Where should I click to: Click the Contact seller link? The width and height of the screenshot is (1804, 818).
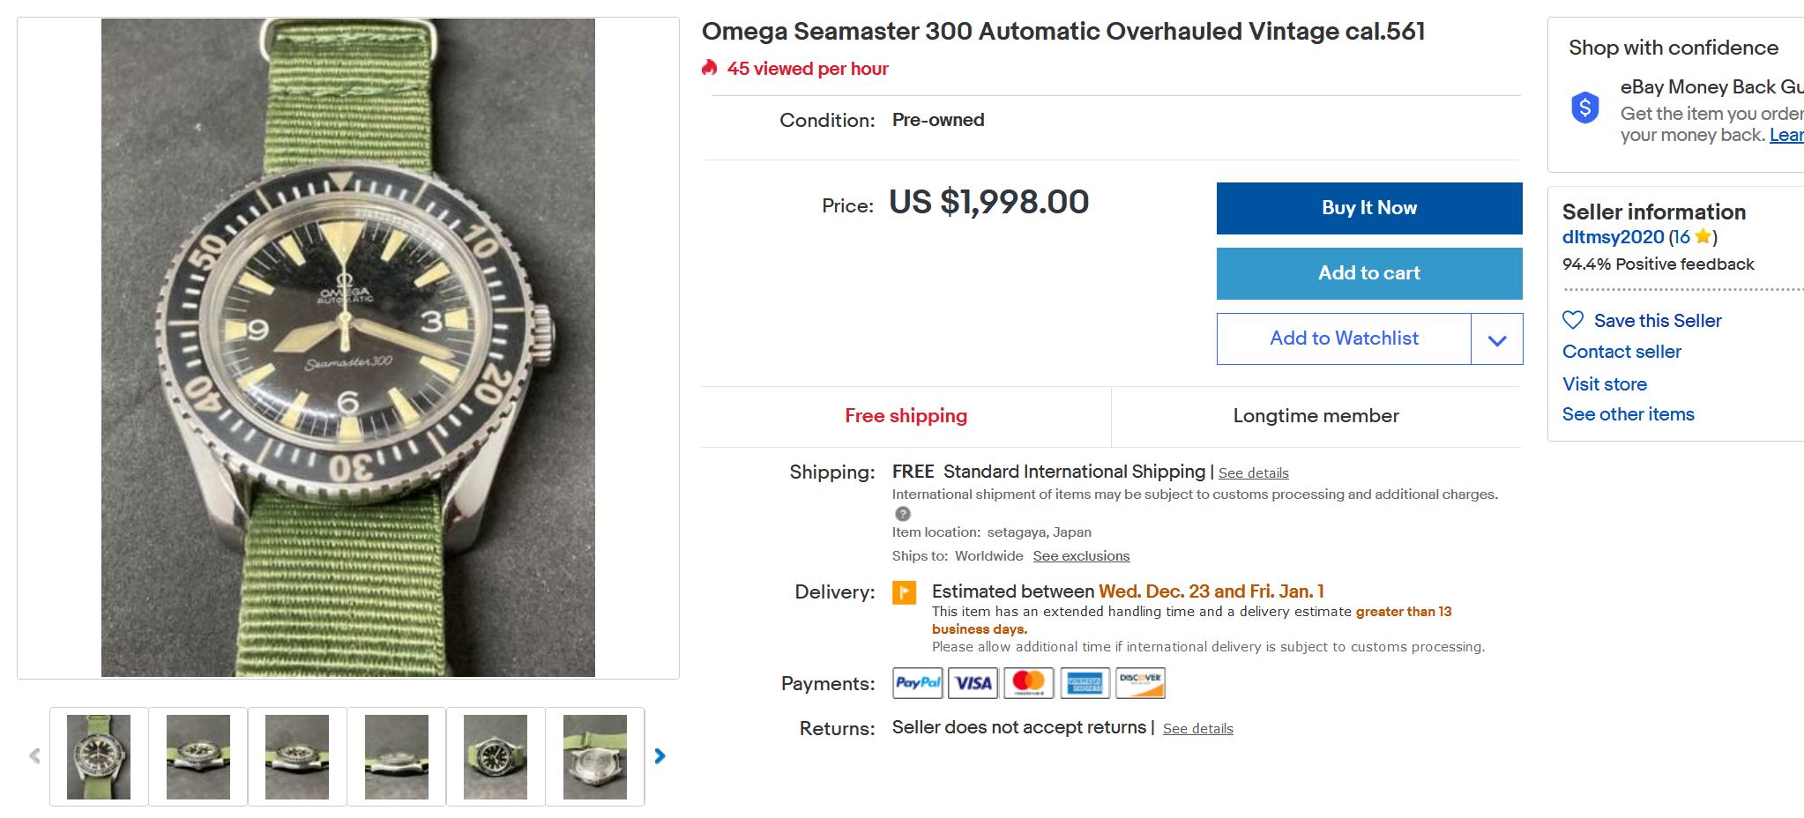pyautogui.click(x=1621, y=352)
